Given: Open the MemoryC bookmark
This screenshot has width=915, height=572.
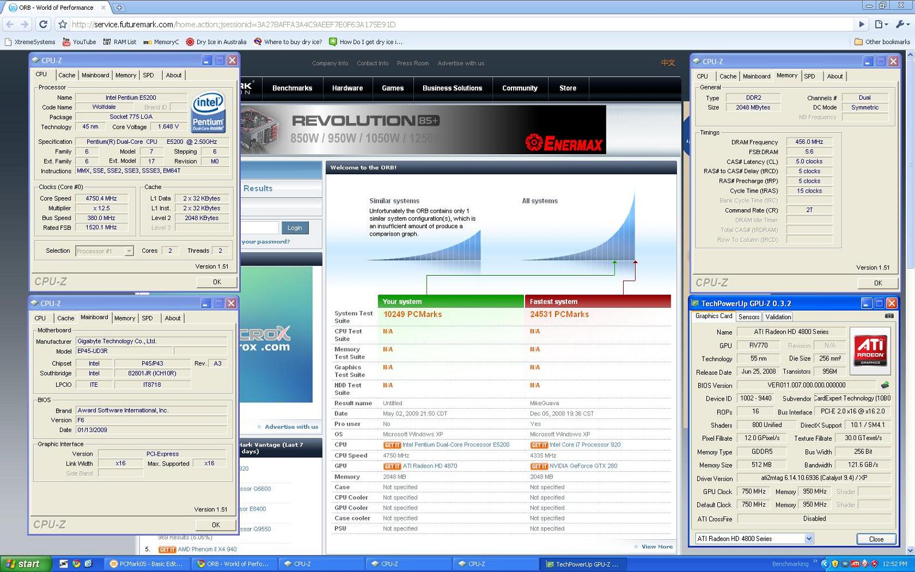Looking at the screenshot, I should pyautogui.click(x=161, y=42).
